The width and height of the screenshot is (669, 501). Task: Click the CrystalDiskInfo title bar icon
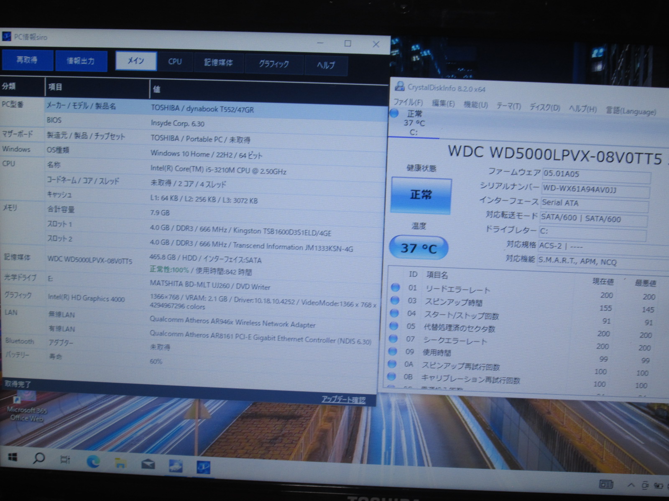[x=400, y=86]
